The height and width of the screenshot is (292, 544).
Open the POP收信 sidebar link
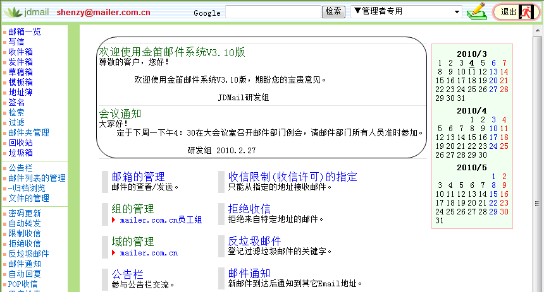[23, 284]
